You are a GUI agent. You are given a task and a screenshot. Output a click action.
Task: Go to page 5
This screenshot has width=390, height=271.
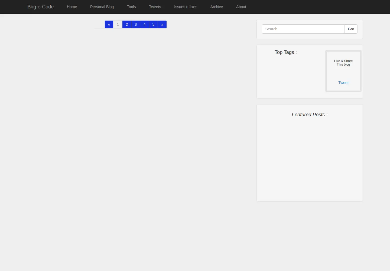(x=153, y=24)
